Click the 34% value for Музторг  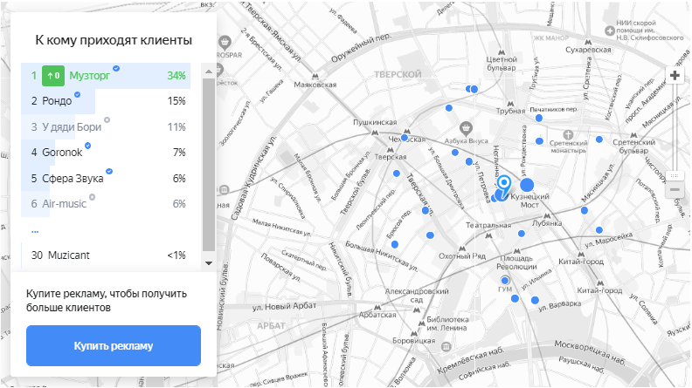pos(176,76)
